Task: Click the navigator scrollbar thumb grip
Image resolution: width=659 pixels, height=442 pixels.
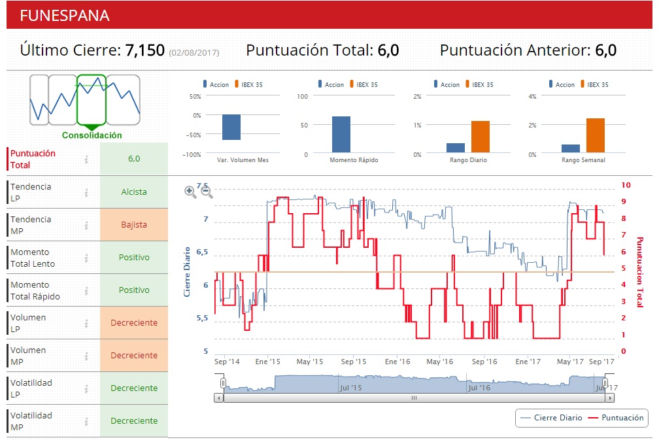Action: (414, 398)
